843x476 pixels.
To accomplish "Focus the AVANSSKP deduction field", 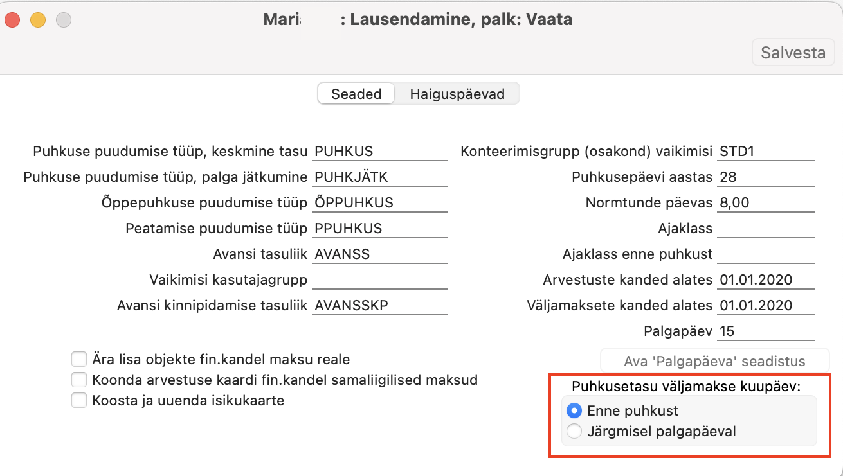I will coord(379,306).
